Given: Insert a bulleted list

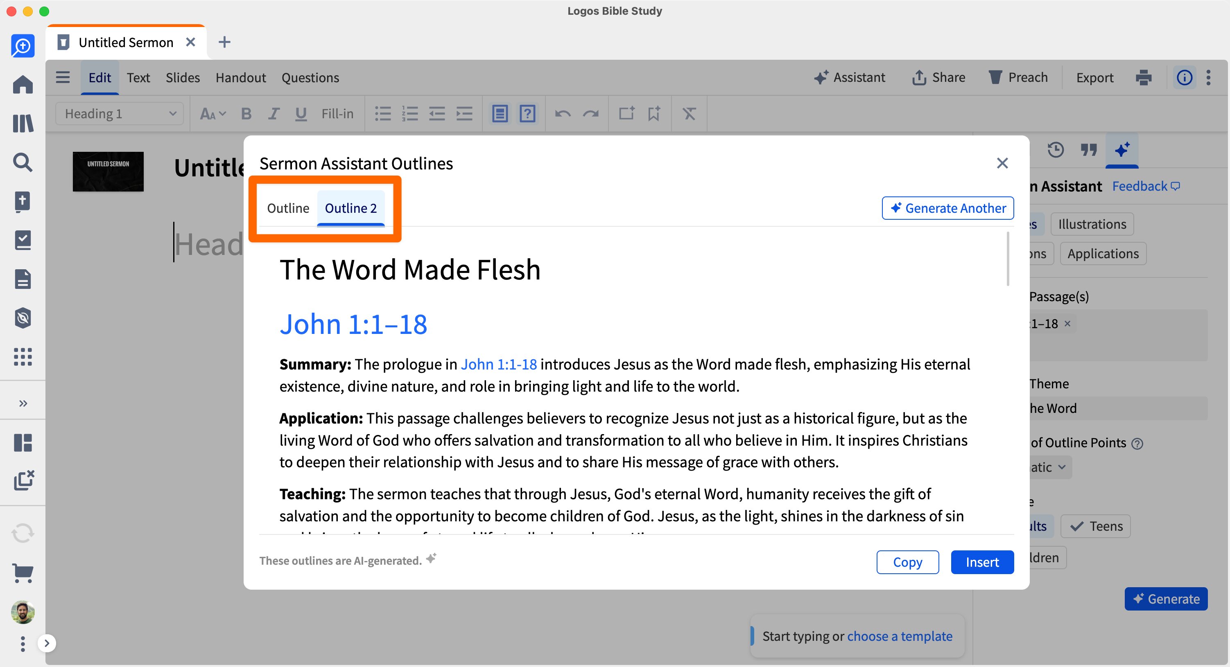Looking at the screenshot, I should click(382, 113).
